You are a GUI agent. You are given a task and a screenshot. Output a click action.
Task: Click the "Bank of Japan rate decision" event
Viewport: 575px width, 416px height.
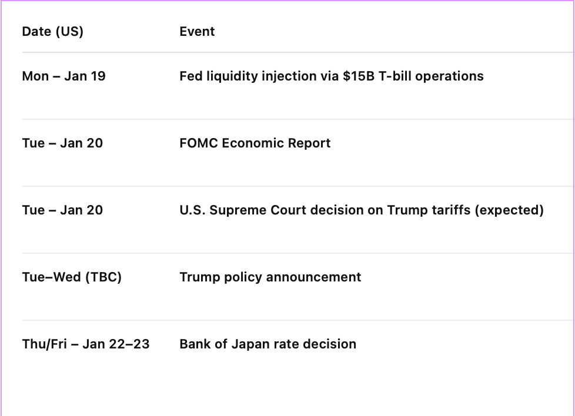pyautogui.click(x=268, y=344)
